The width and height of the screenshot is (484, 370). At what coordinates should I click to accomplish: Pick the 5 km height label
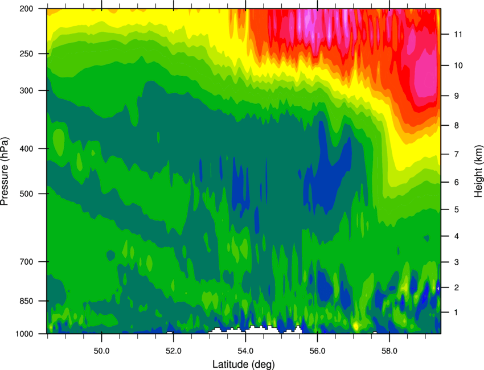click(x=457, y=209)
